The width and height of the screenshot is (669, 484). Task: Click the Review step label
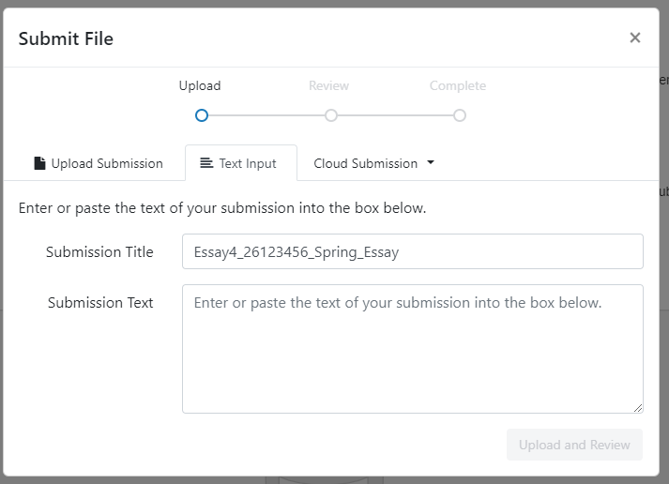pyautogui.click(x=328, y=86)
